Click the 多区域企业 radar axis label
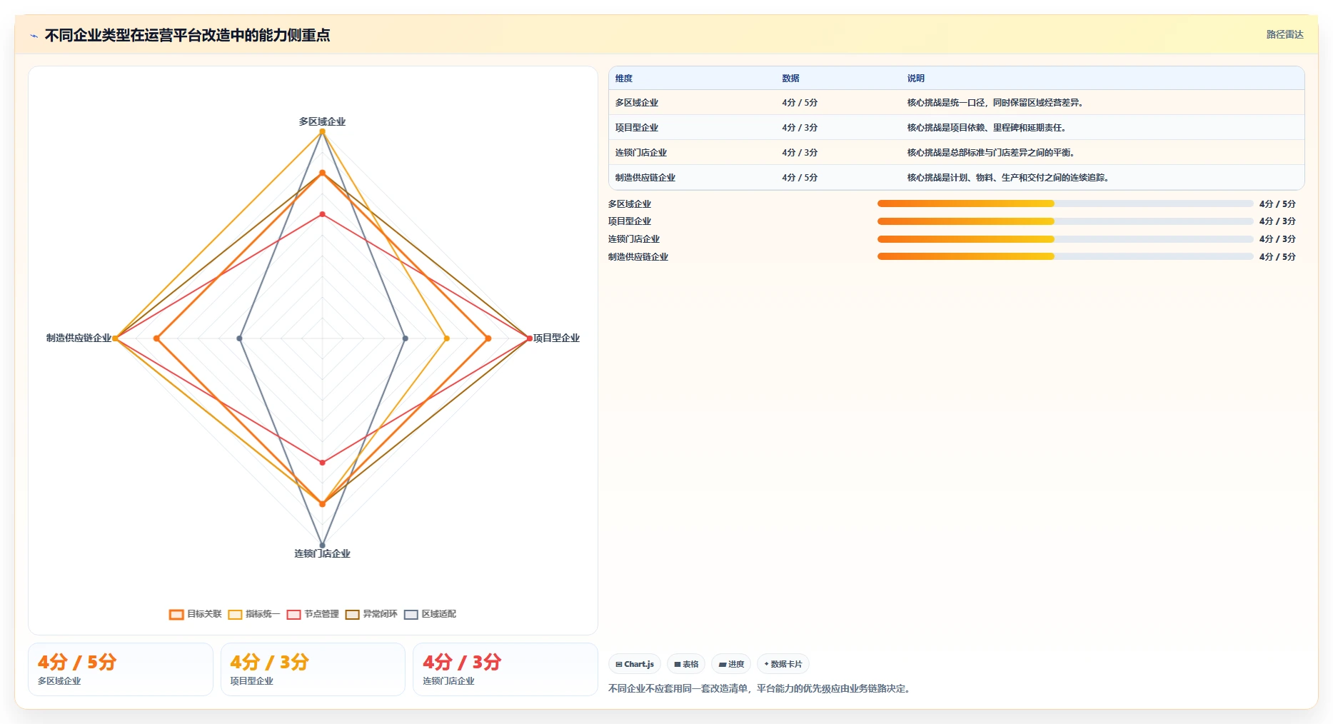The height and width of the screenshot is (724, 1333). pyautogui.click(x=322, y=121)
